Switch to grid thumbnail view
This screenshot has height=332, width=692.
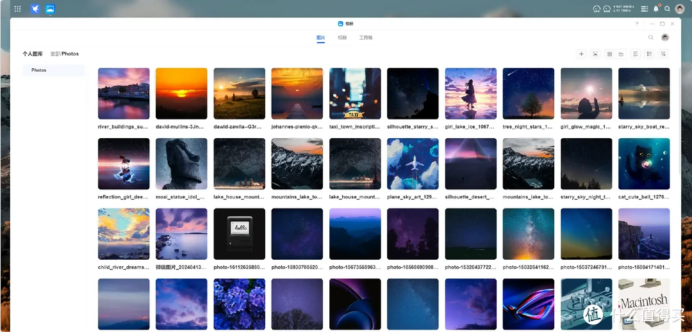point(609,54)
